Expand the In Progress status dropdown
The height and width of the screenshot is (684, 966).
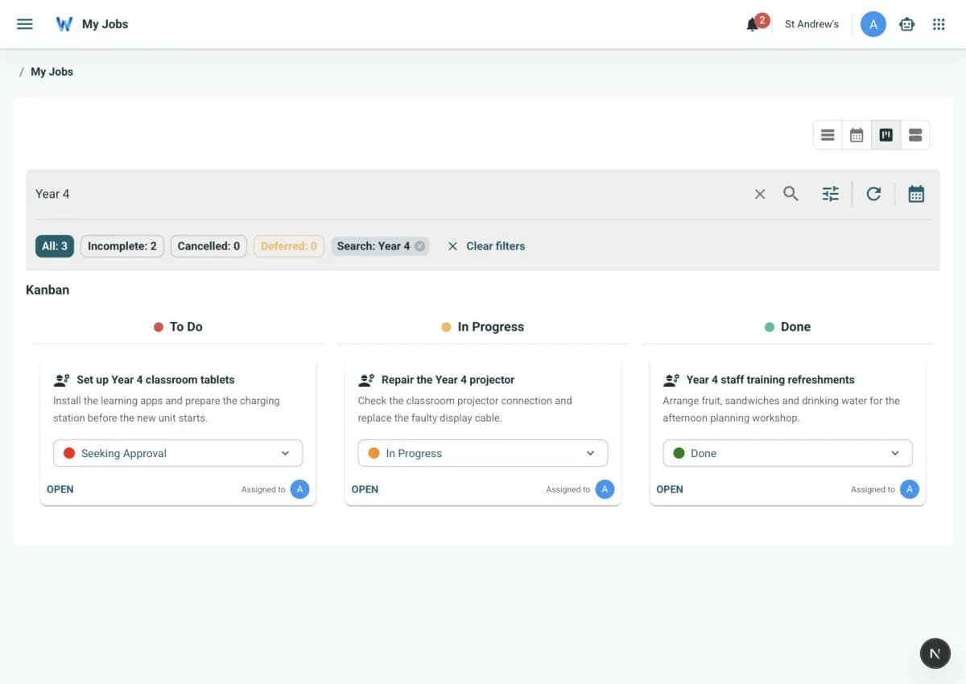[x=483, y=453]
